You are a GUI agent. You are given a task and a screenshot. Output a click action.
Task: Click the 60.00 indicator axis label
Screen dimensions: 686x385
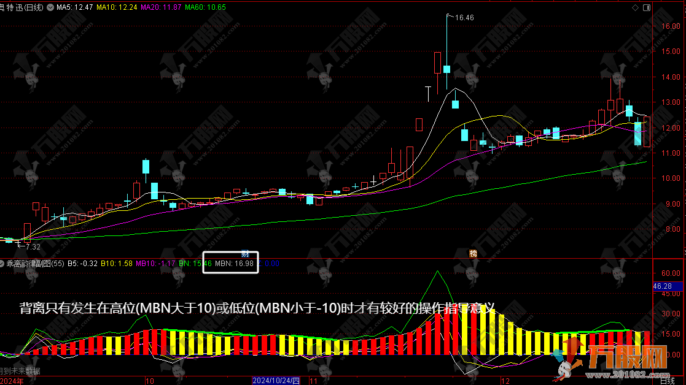(x=671, y=273)
